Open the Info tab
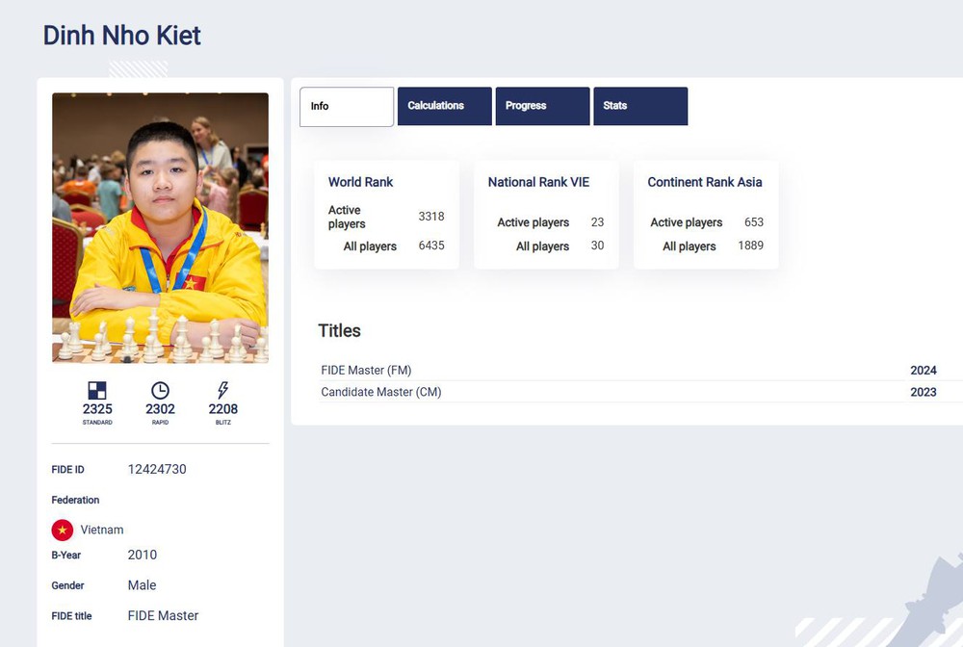Viewport: 963px width, 647px height. (x=347, y=106)
